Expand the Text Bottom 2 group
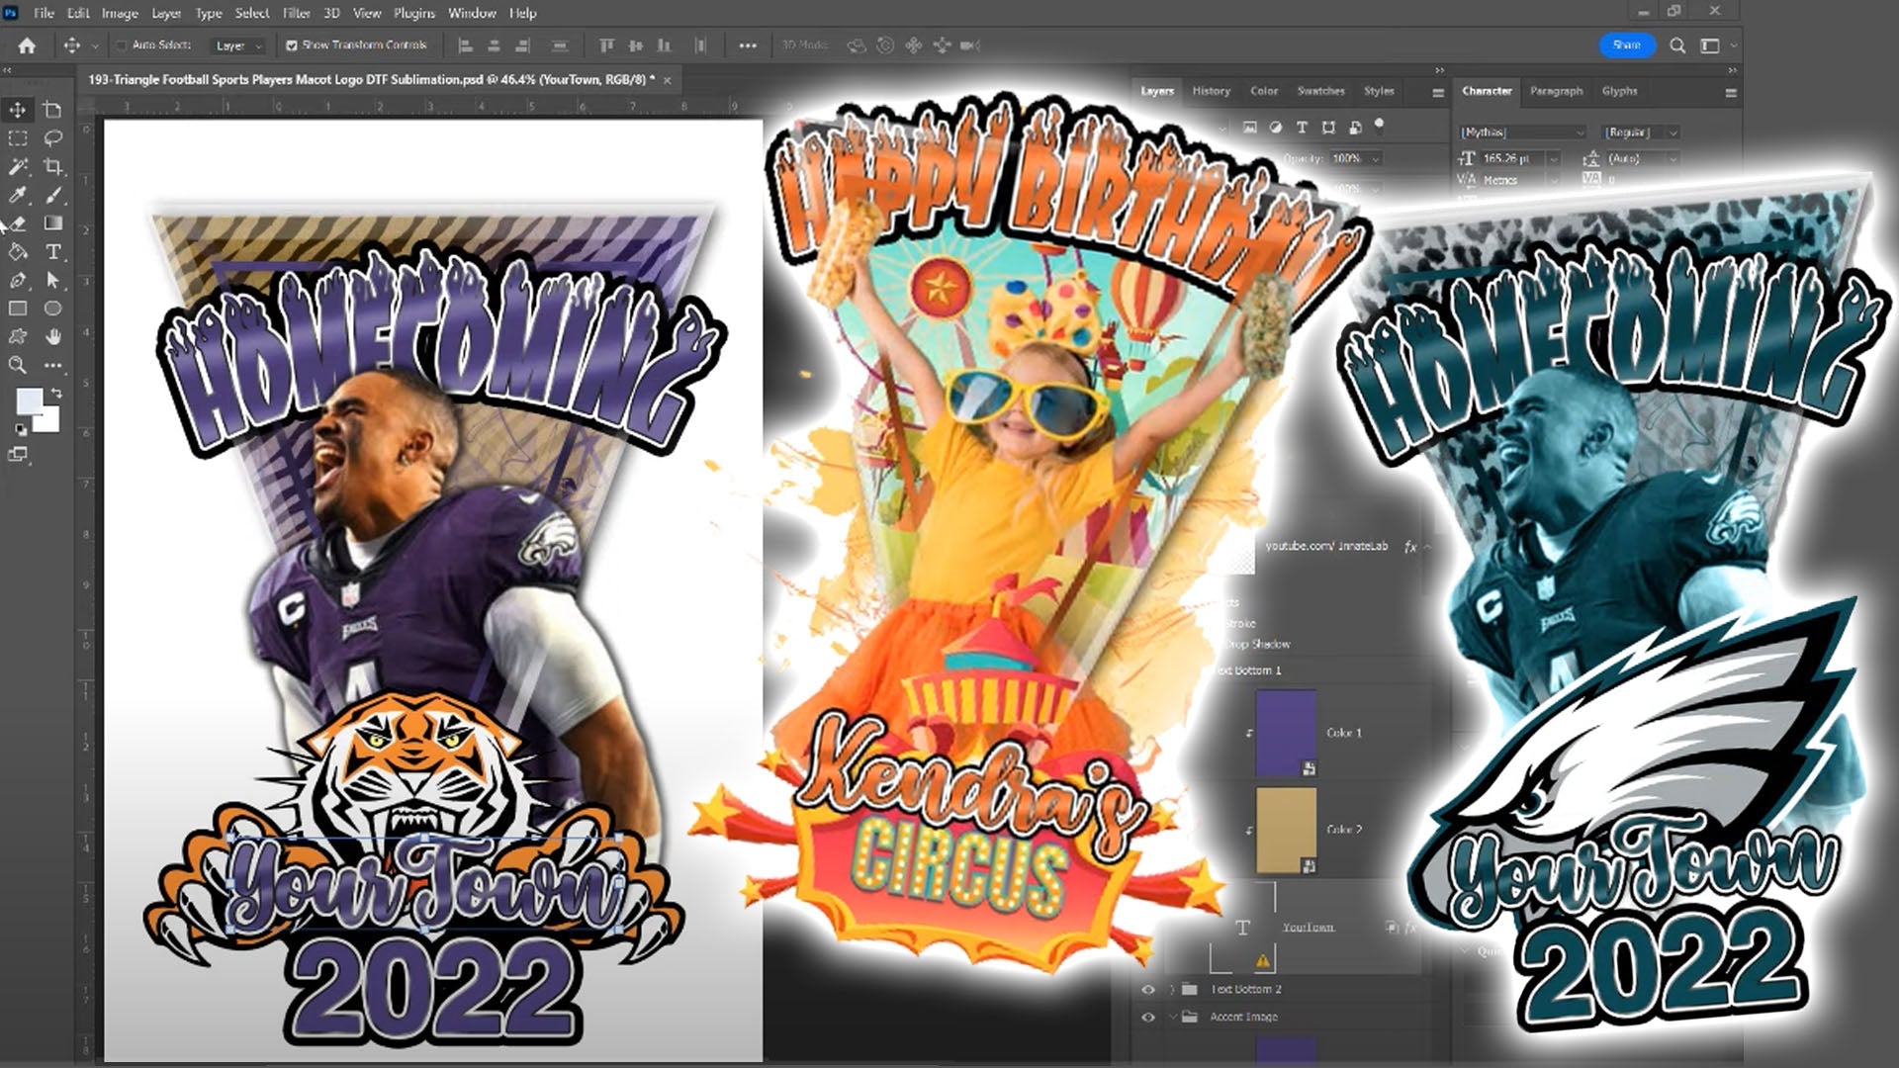This screenshot has width=1899, height=1068. pyautogui.click(x=1173, y=988)
